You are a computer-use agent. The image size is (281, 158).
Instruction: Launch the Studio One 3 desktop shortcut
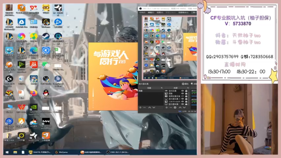coord(34,137)
